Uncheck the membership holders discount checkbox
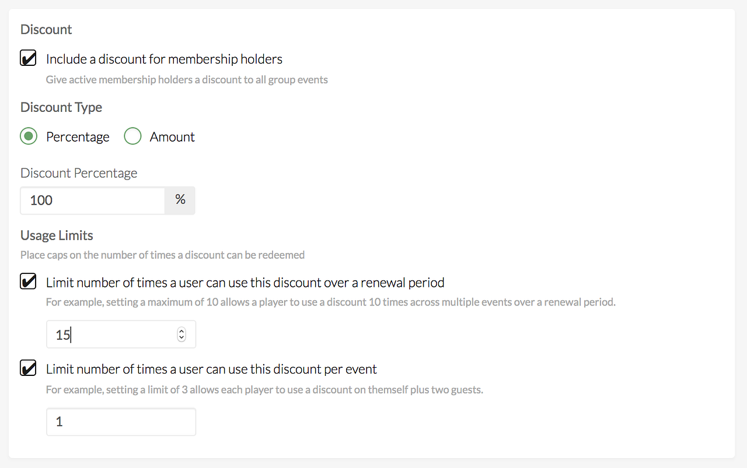747x468 pixels. 28,58
